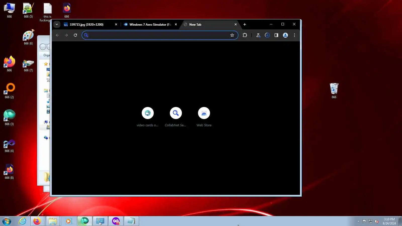Go forward to the next page
The image size is (402, 226).
click(66, 35)
